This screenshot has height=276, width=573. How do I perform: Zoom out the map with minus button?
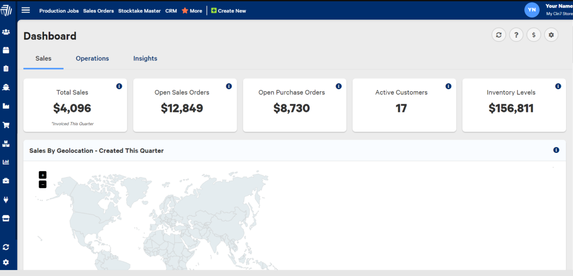coord(43,184)
